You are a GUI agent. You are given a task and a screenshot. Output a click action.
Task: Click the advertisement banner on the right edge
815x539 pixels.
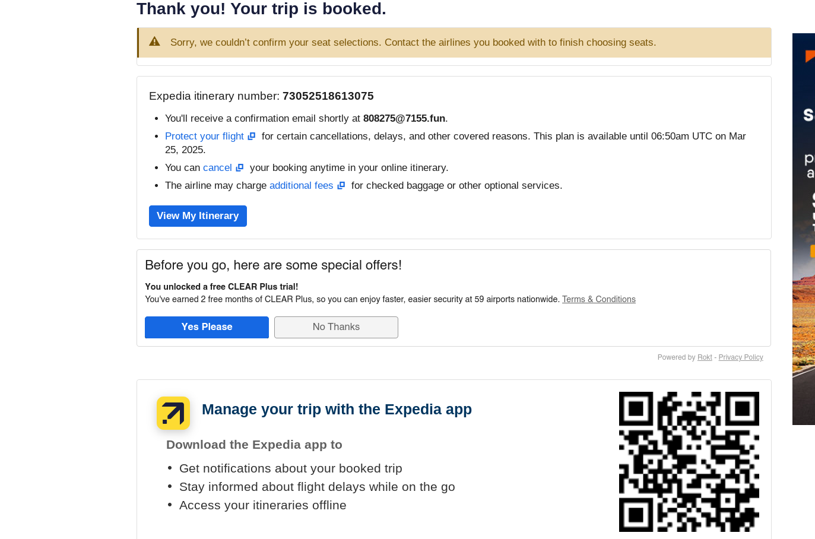804,229
